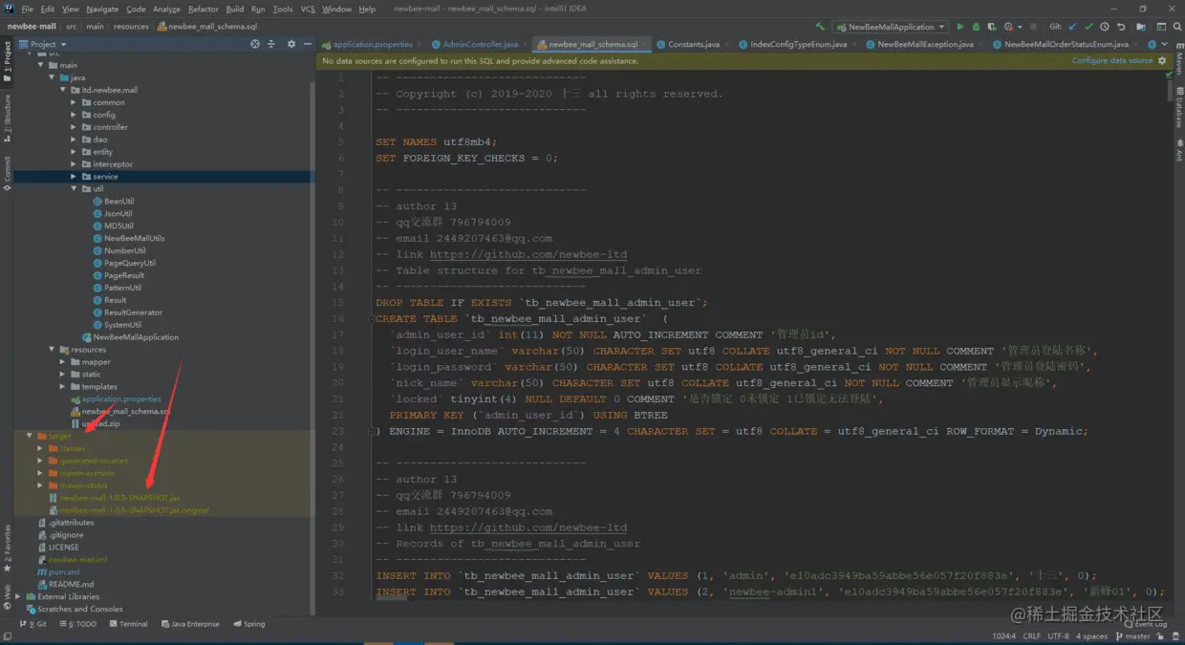Open the 6: TODO tool window
1185x645 pixels.
[77, 624]
